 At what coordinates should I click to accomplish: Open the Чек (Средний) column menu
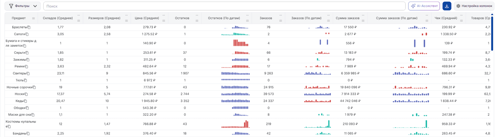tap(462, 21)
